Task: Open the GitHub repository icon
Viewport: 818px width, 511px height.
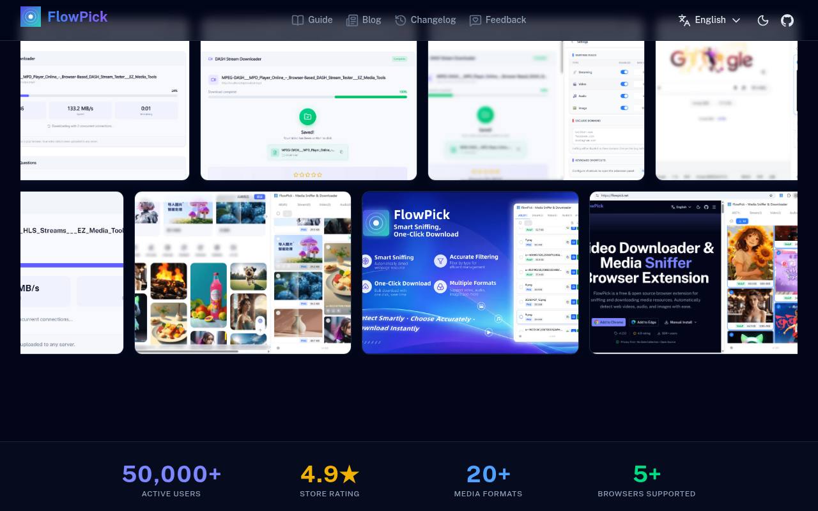Action: click(787, 20)
